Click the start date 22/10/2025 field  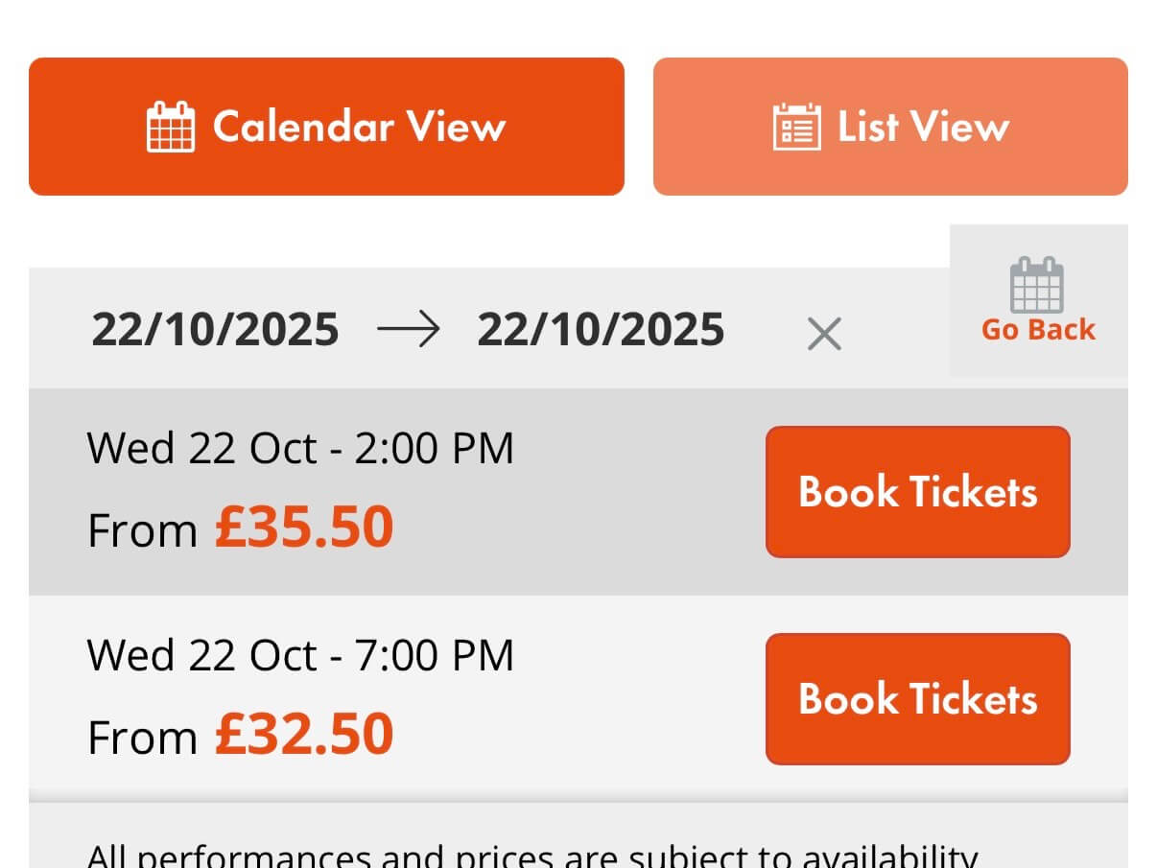pos(215,330)
